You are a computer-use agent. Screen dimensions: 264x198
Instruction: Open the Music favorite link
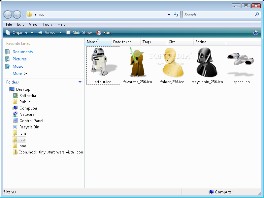tap(18, 66)
